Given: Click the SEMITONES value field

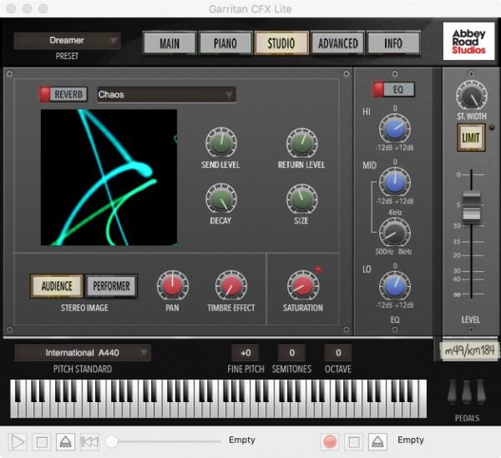Looking at the screenshot, I should pos(291,353).
